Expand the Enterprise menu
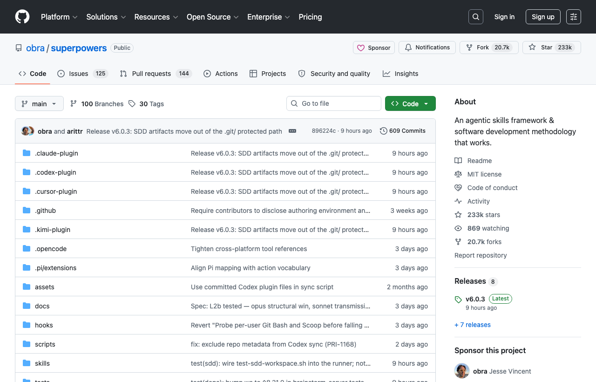 click(x=269, y=17)
